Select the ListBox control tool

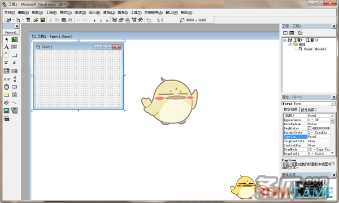[x=15, y=71]
